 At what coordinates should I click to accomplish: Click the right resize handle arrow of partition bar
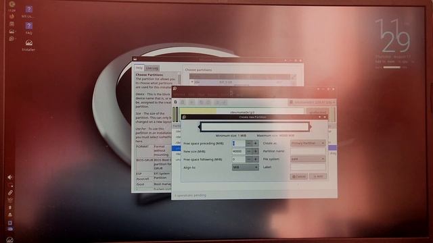tap(310, 127)
